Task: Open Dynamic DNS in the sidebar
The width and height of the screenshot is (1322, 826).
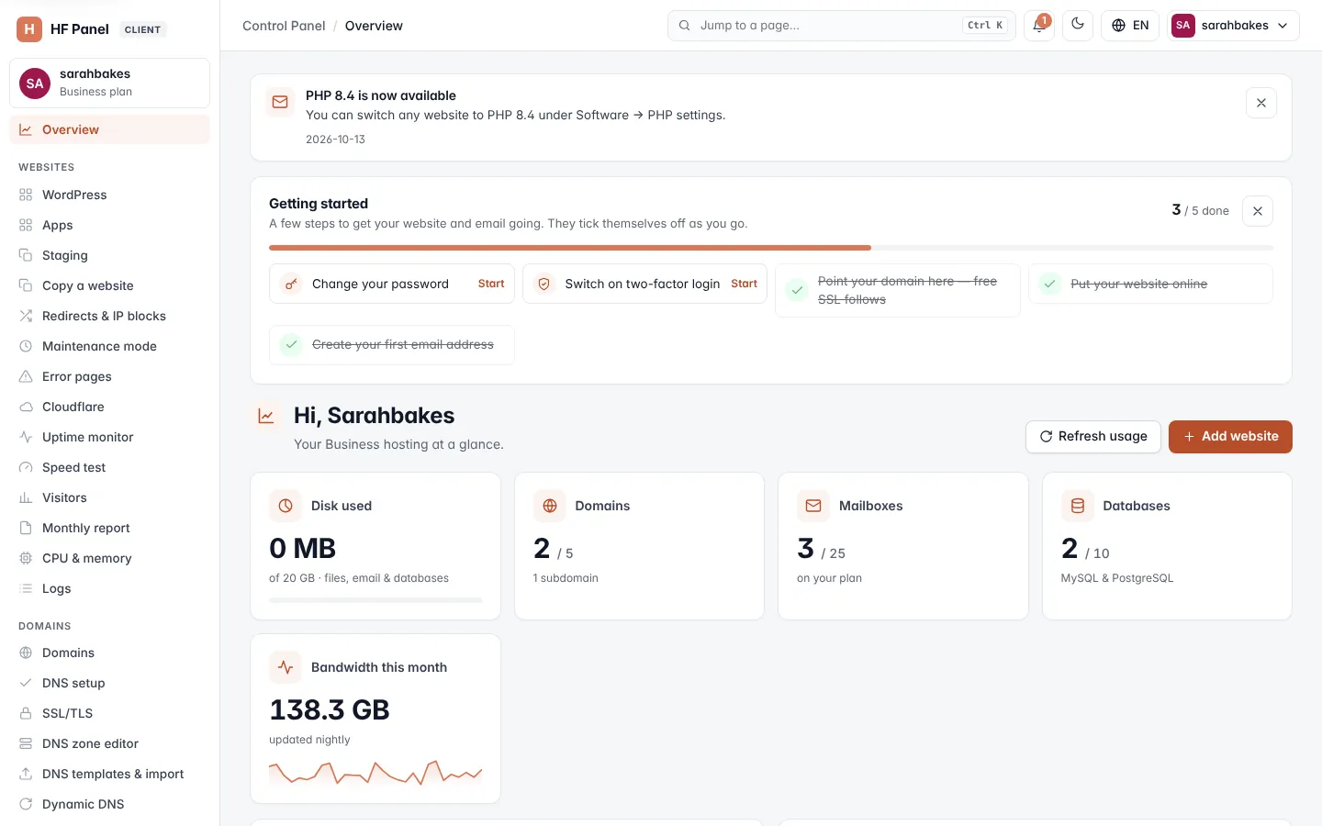Action: click(109, 804)
